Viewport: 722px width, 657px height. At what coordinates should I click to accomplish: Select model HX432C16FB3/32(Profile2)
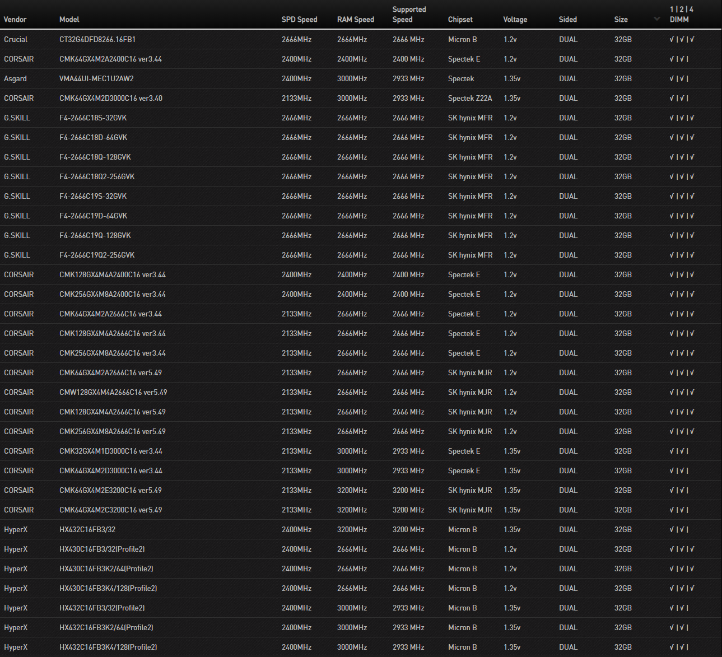(102, 608)
